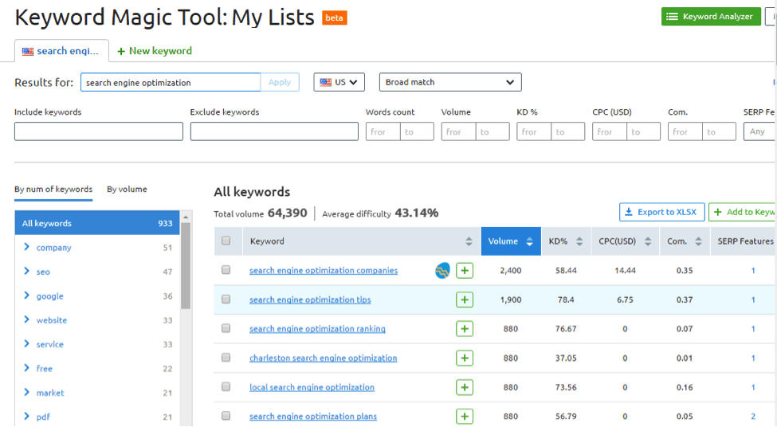
Task: Sort by Com. column arrows
Action: [698, 241]
